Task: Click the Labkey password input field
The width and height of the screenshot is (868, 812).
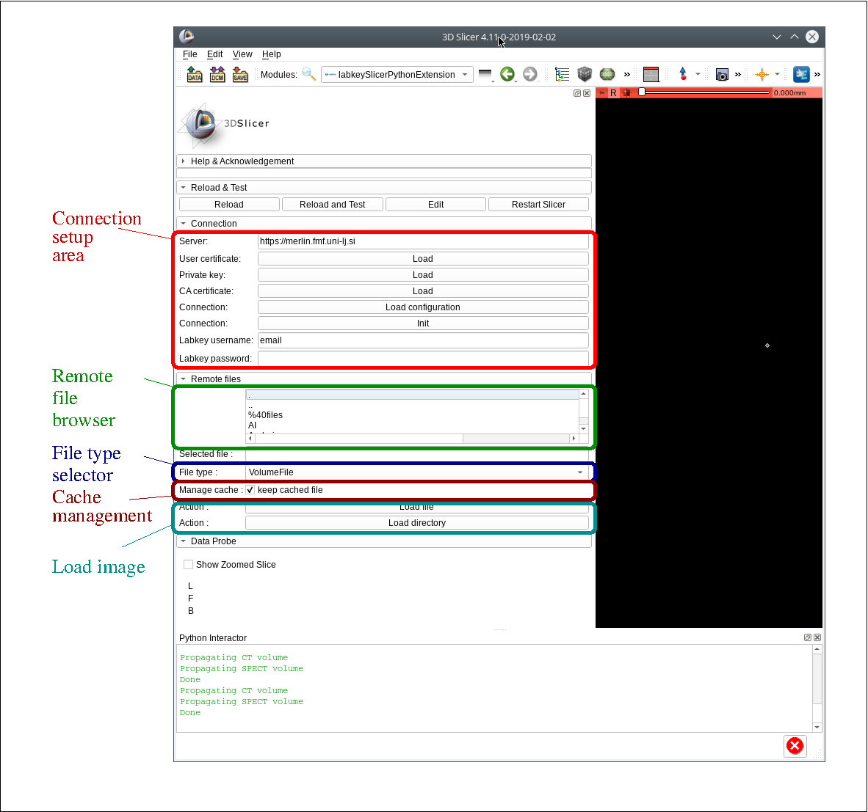Action: coord(423,359)
